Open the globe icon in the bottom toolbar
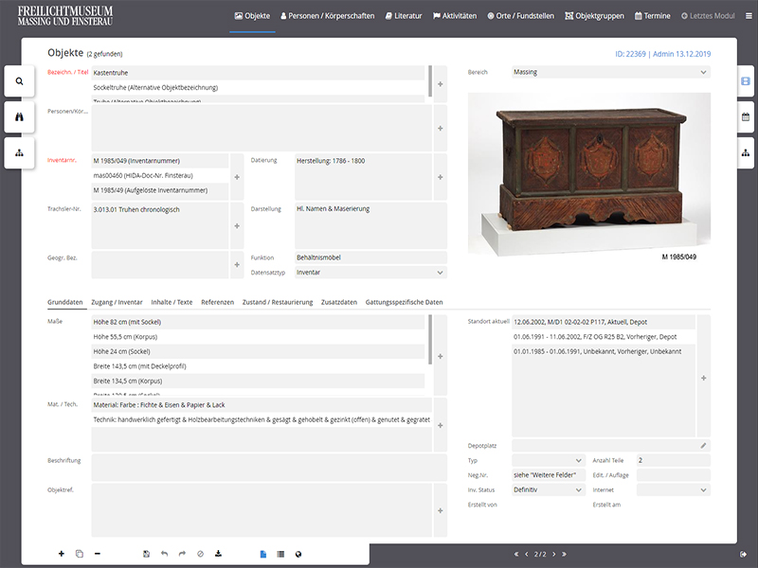This screenshot has height=568, width=758. 300,554
